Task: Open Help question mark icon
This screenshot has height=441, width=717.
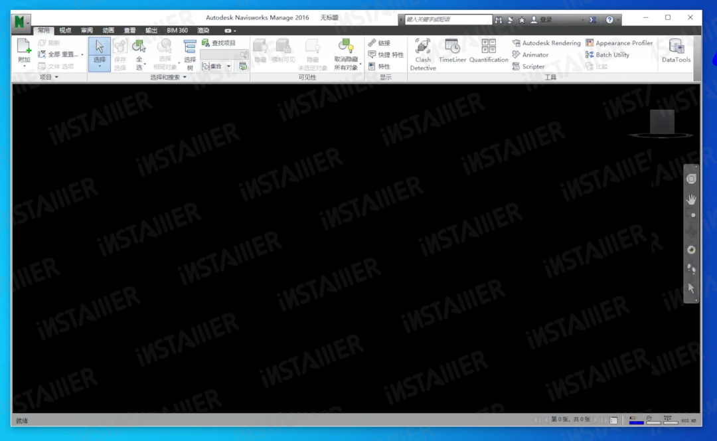Action: click(609, 20)
